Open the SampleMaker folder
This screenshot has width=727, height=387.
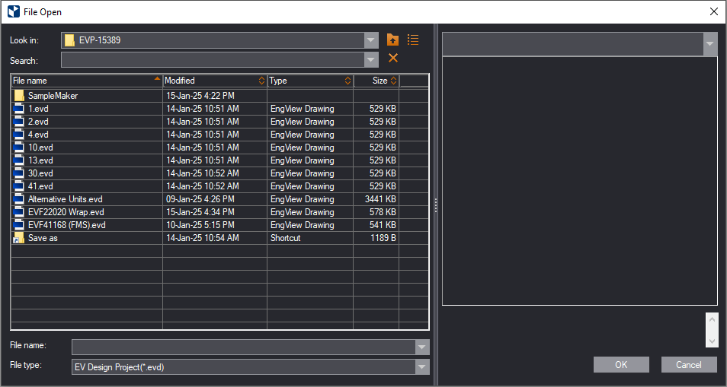click(53, 96)
